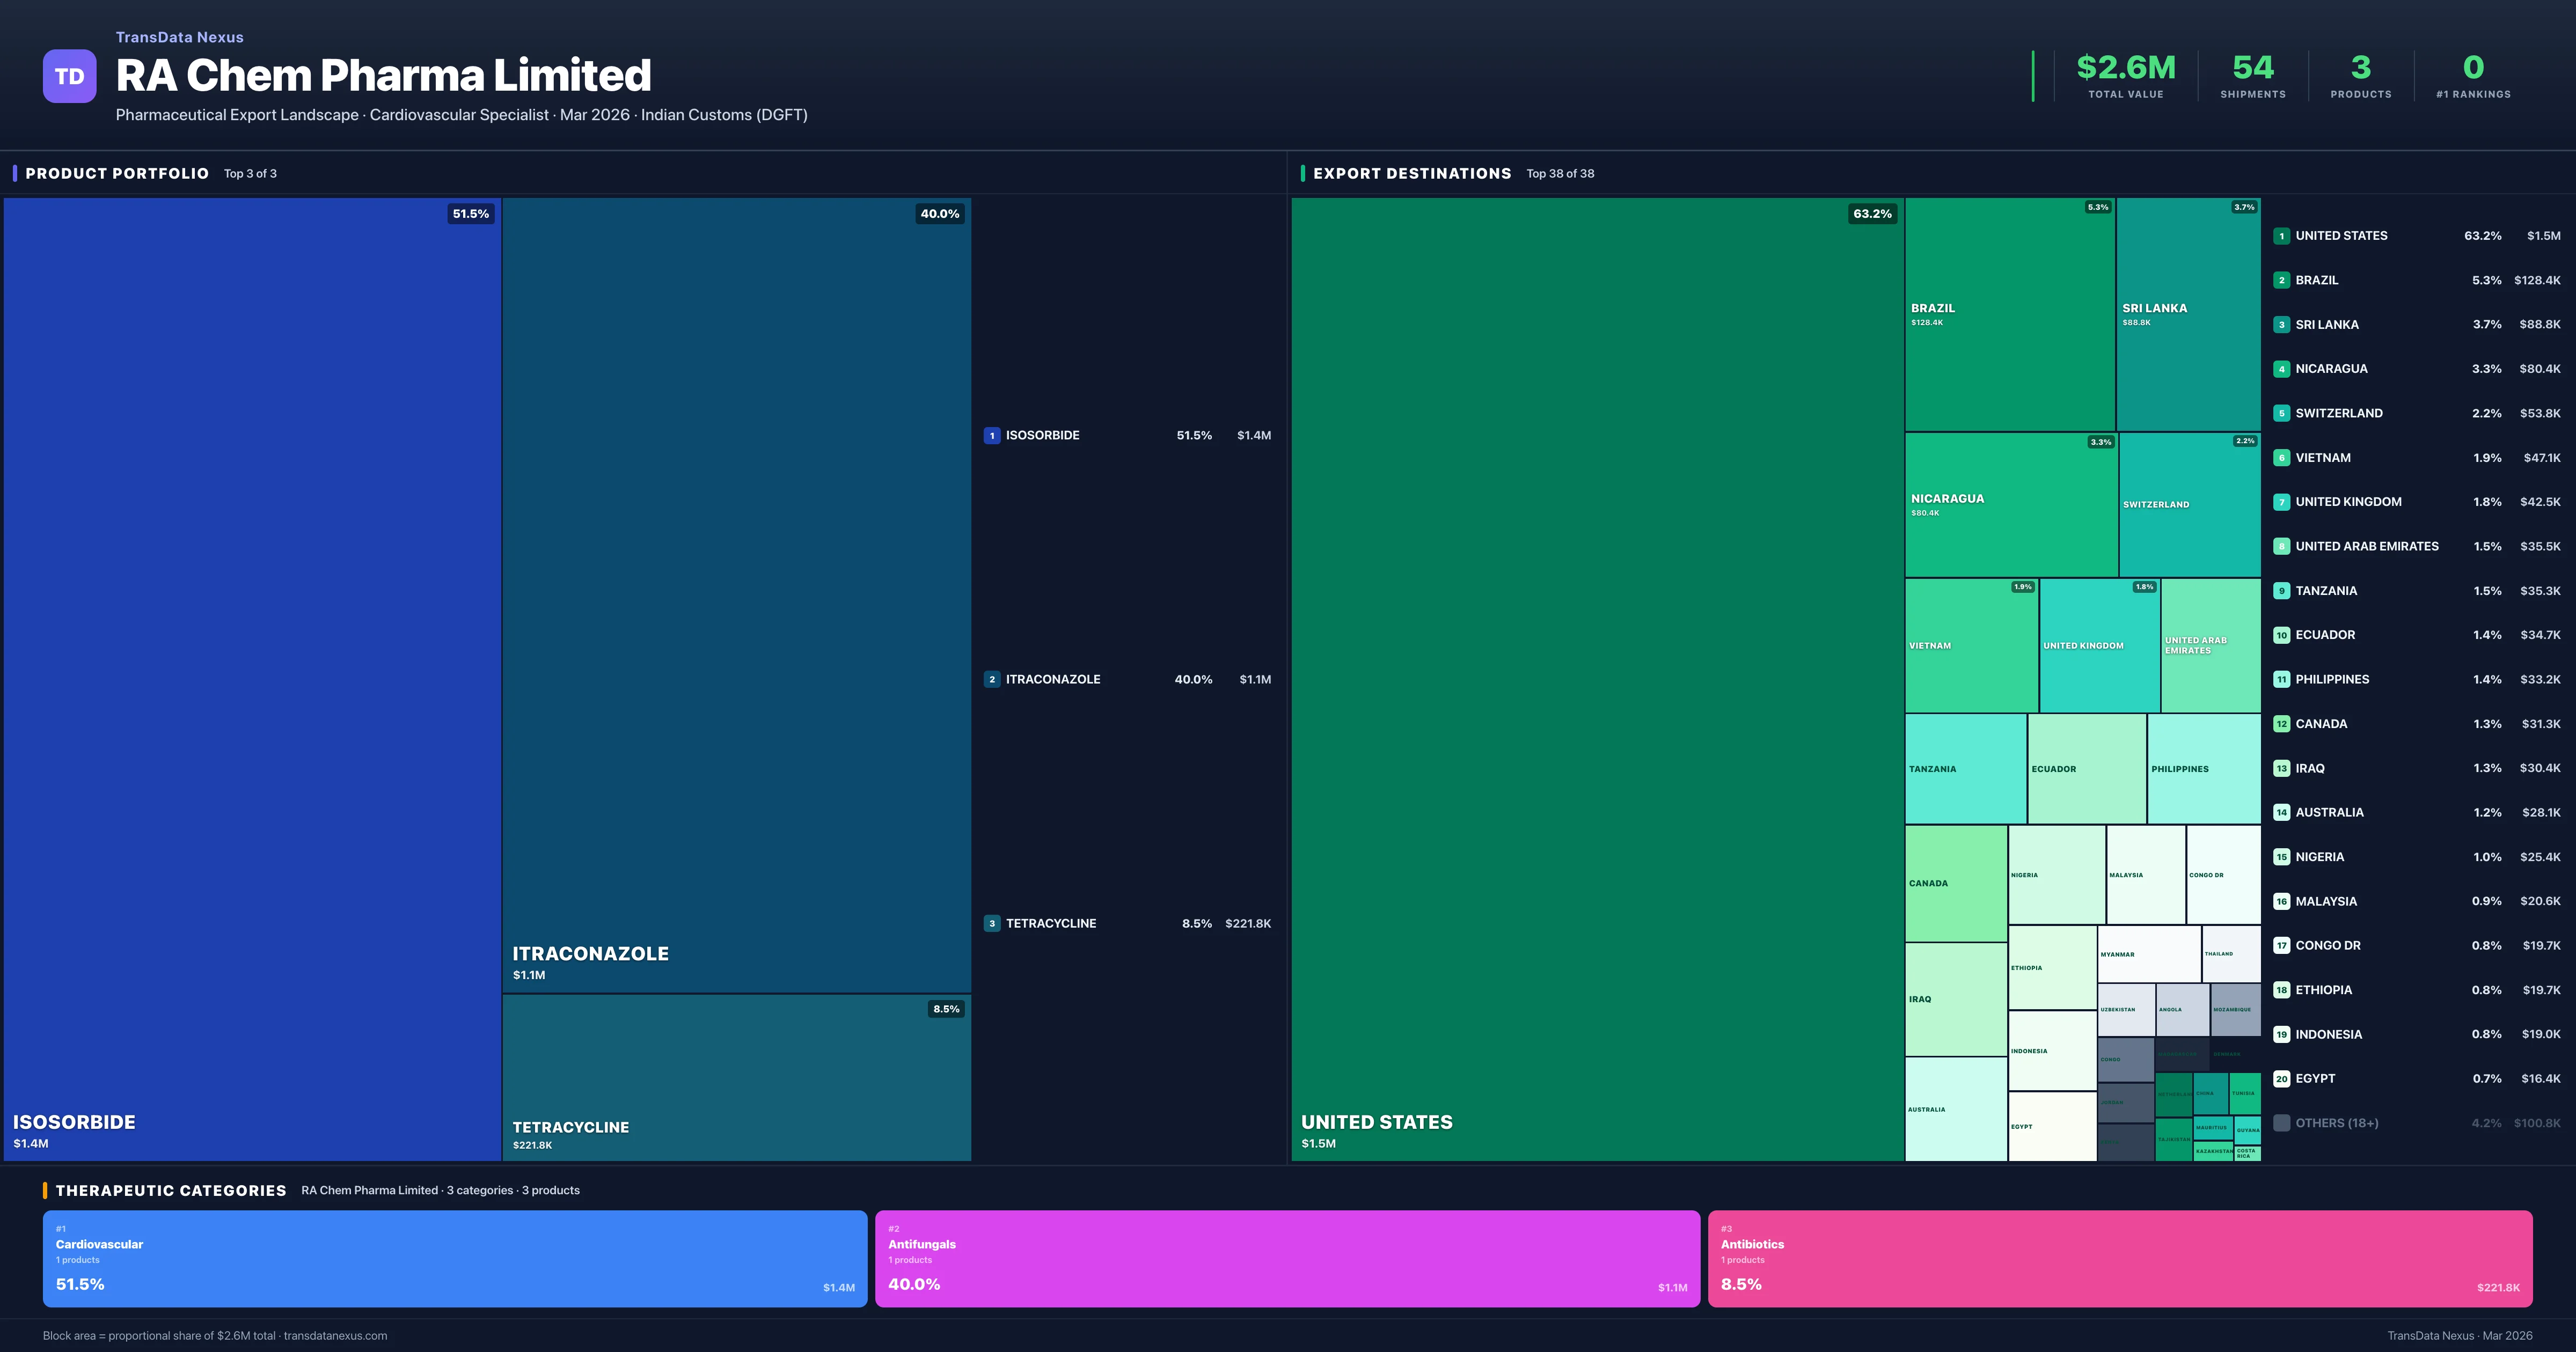This screenshot has height=1352, width=2576.
Task: Click the Switzerland treemap tile
Action: tap(2189, 504)
